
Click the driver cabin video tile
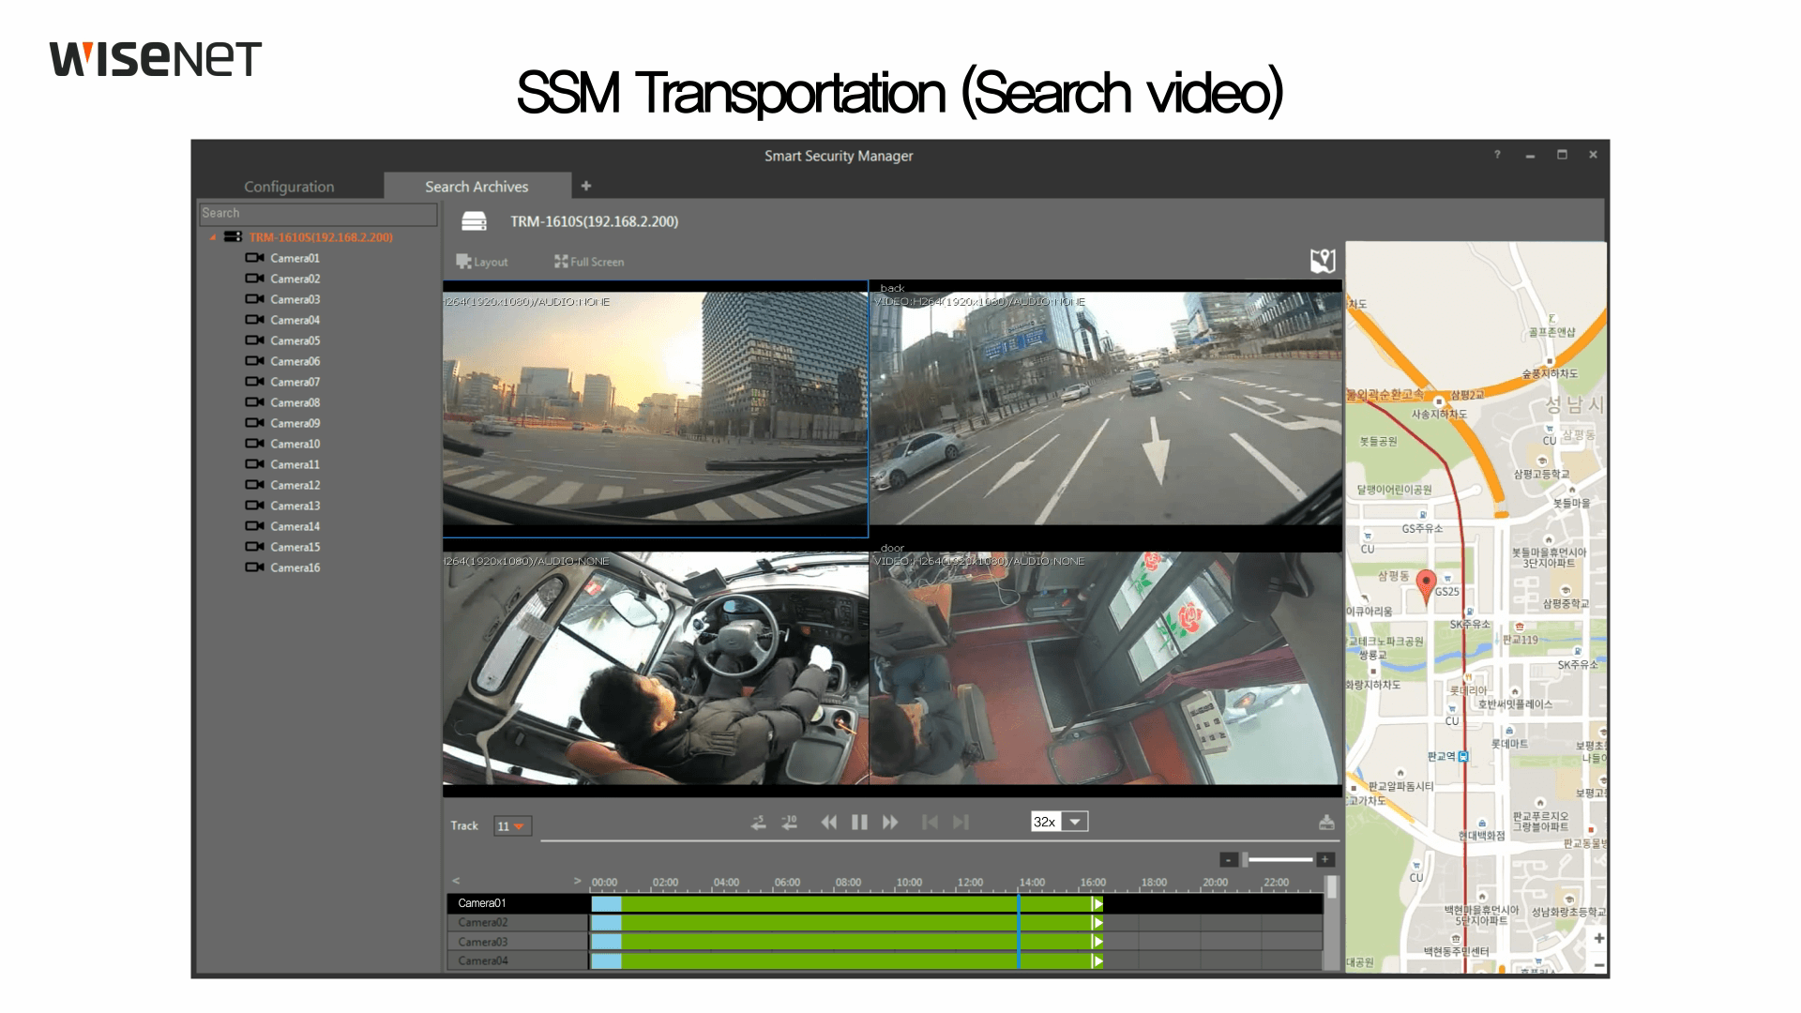coord(655,668)
